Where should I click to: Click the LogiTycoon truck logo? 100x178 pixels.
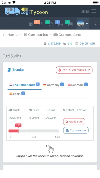[26, 11]
